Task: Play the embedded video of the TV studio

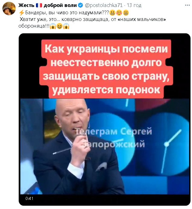Action: click(x=105, y=146)
